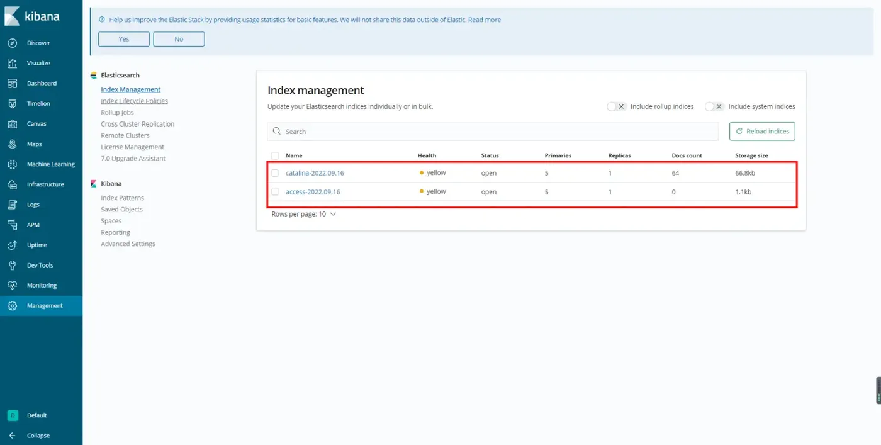
Task: Open Index Lifecycle Policies
Action: pos(134,101)
